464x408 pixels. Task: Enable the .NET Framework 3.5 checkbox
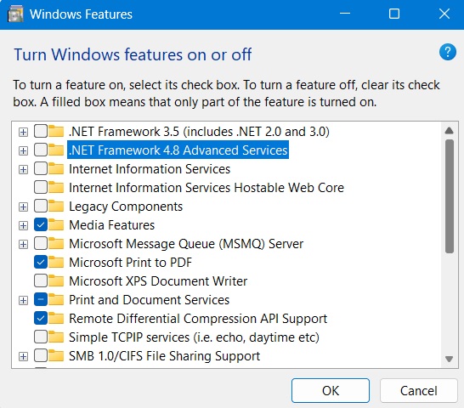[x=41, y=131]
